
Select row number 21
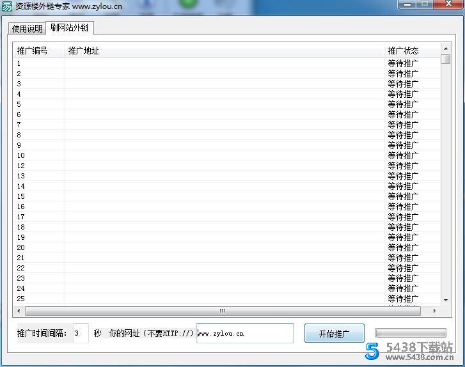[x=227, y=258]
